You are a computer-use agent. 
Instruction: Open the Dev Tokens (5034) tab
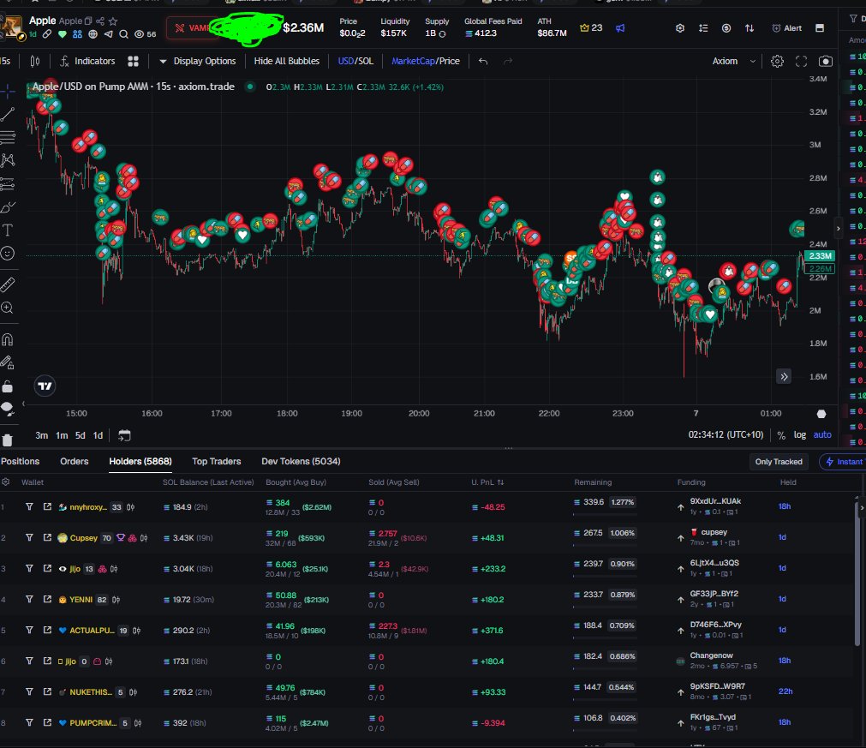coord(301,461)
